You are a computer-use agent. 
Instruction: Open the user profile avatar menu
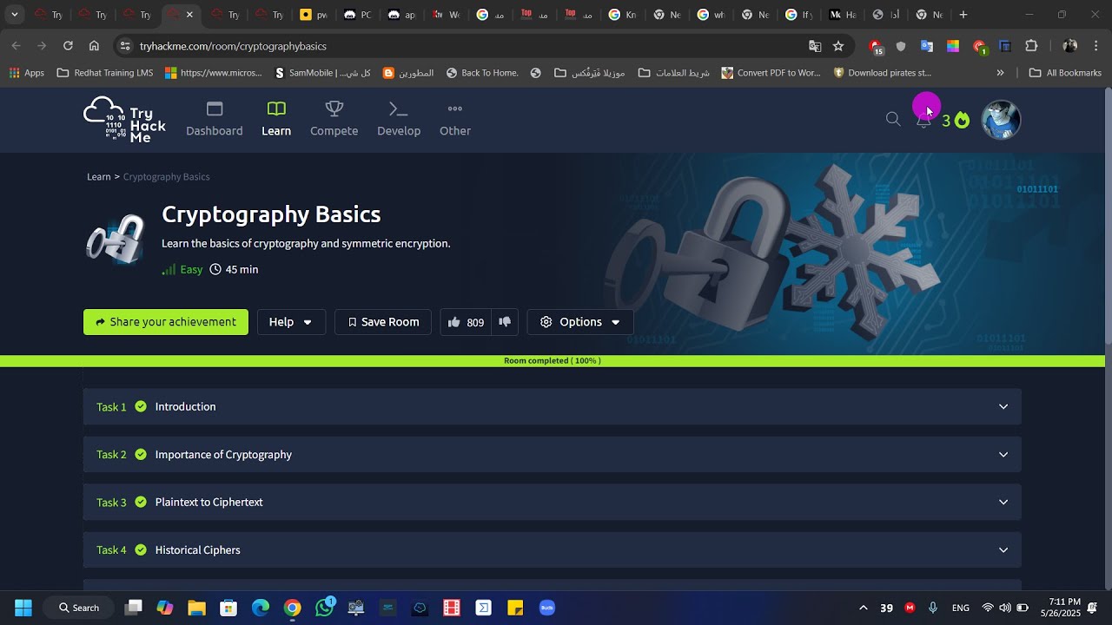1001,120
